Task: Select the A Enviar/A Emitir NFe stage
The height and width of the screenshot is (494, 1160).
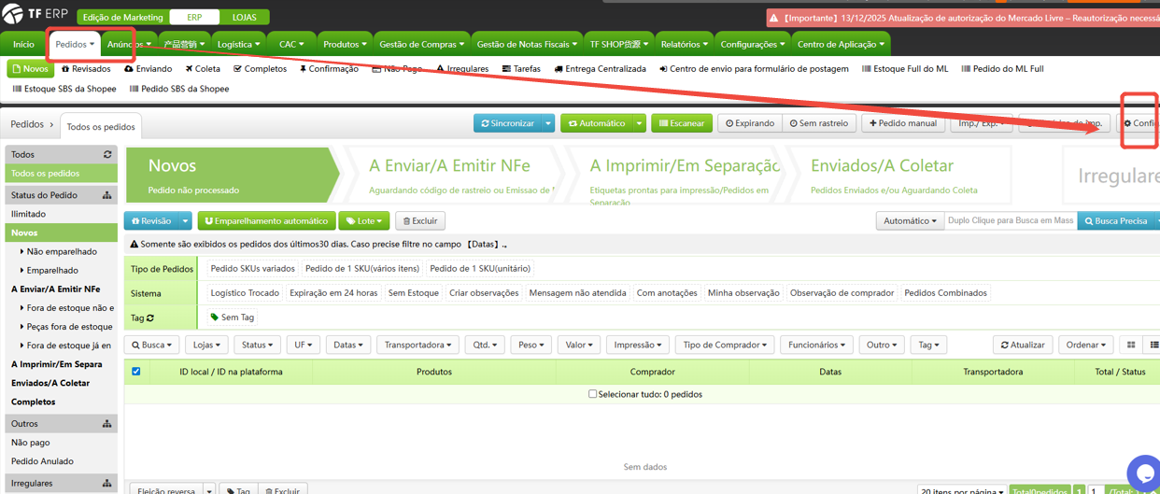Action: point(449,175)
